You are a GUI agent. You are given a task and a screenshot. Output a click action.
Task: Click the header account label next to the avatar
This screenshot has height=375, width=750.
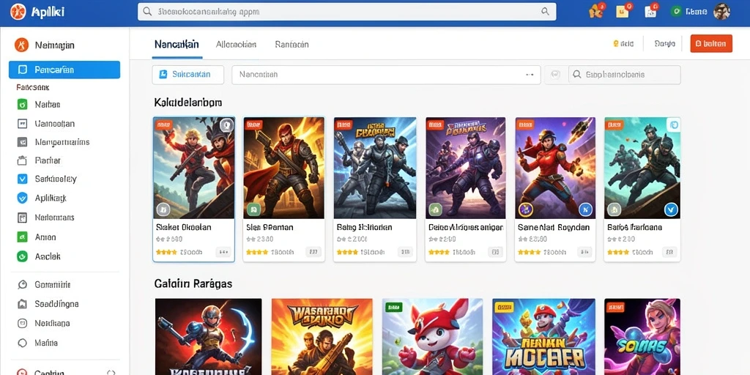[696, 12]
